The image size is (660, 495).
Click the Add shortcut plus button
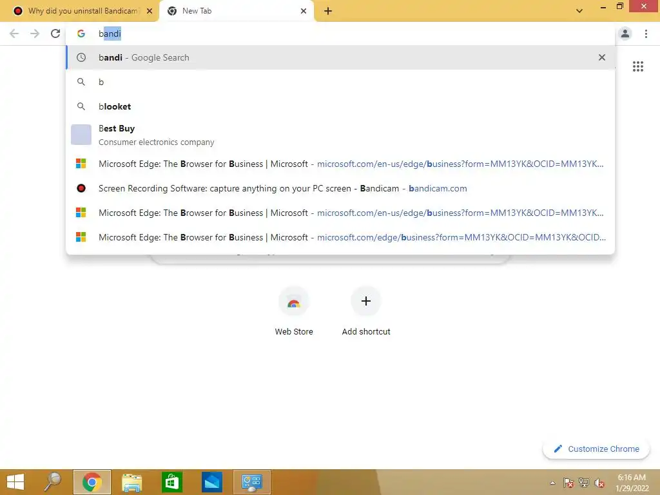click(366, 301)
